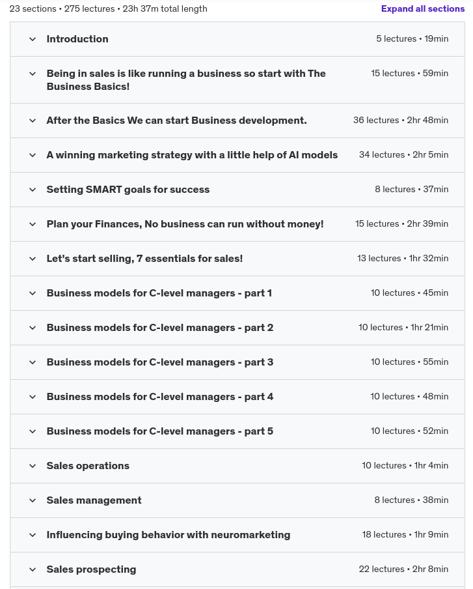Expand the Introduction section chevron
473x589 pixels.
33,39
